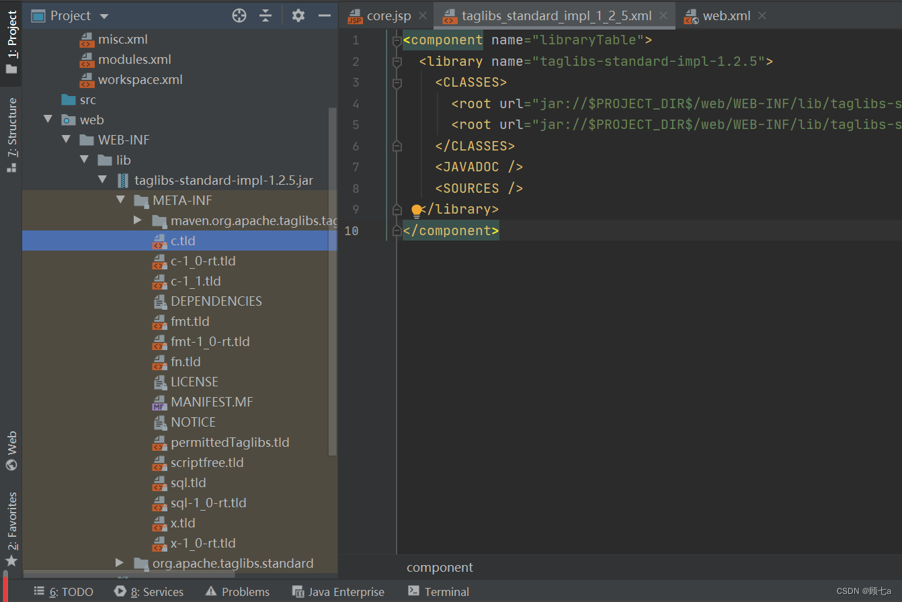Collapse all with the Project toolbar icon
Image resolution: width=902 pixels, height=602 pixels.
(x=266, y=15)
